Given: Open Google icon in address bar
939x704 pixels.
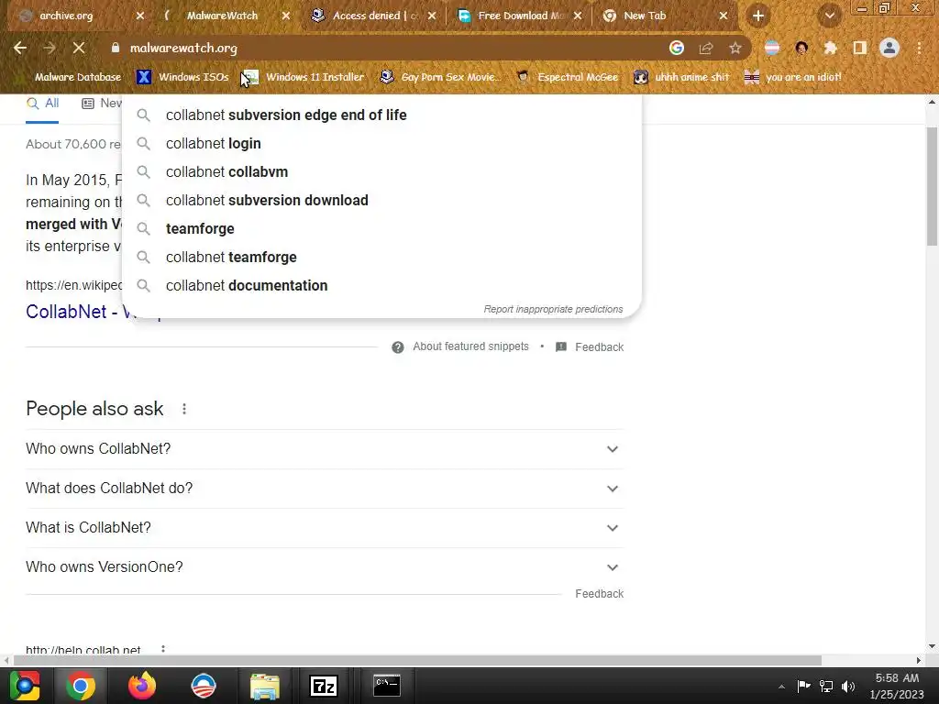Looking at the screenshot, I should click(x=677, y=48).
